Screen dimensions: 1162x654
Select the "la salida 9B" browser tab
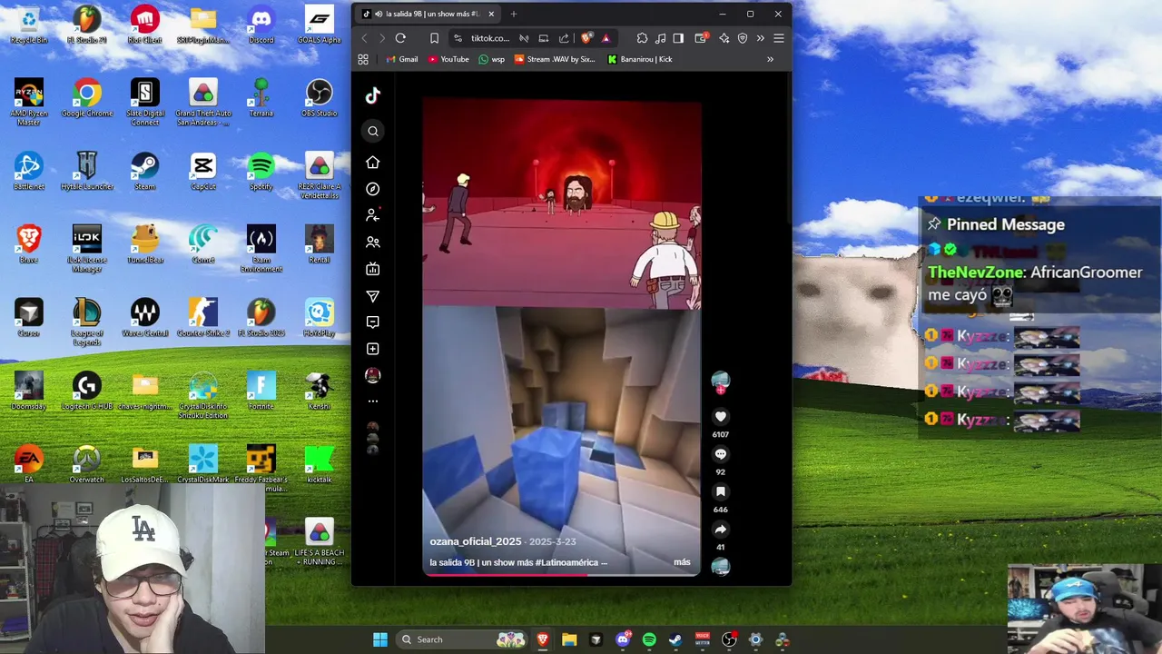428,14
